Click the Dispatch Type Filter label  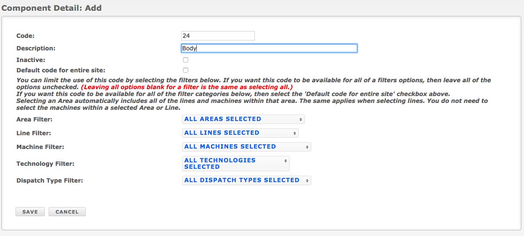pyautogui.click(x=50, y=180)
